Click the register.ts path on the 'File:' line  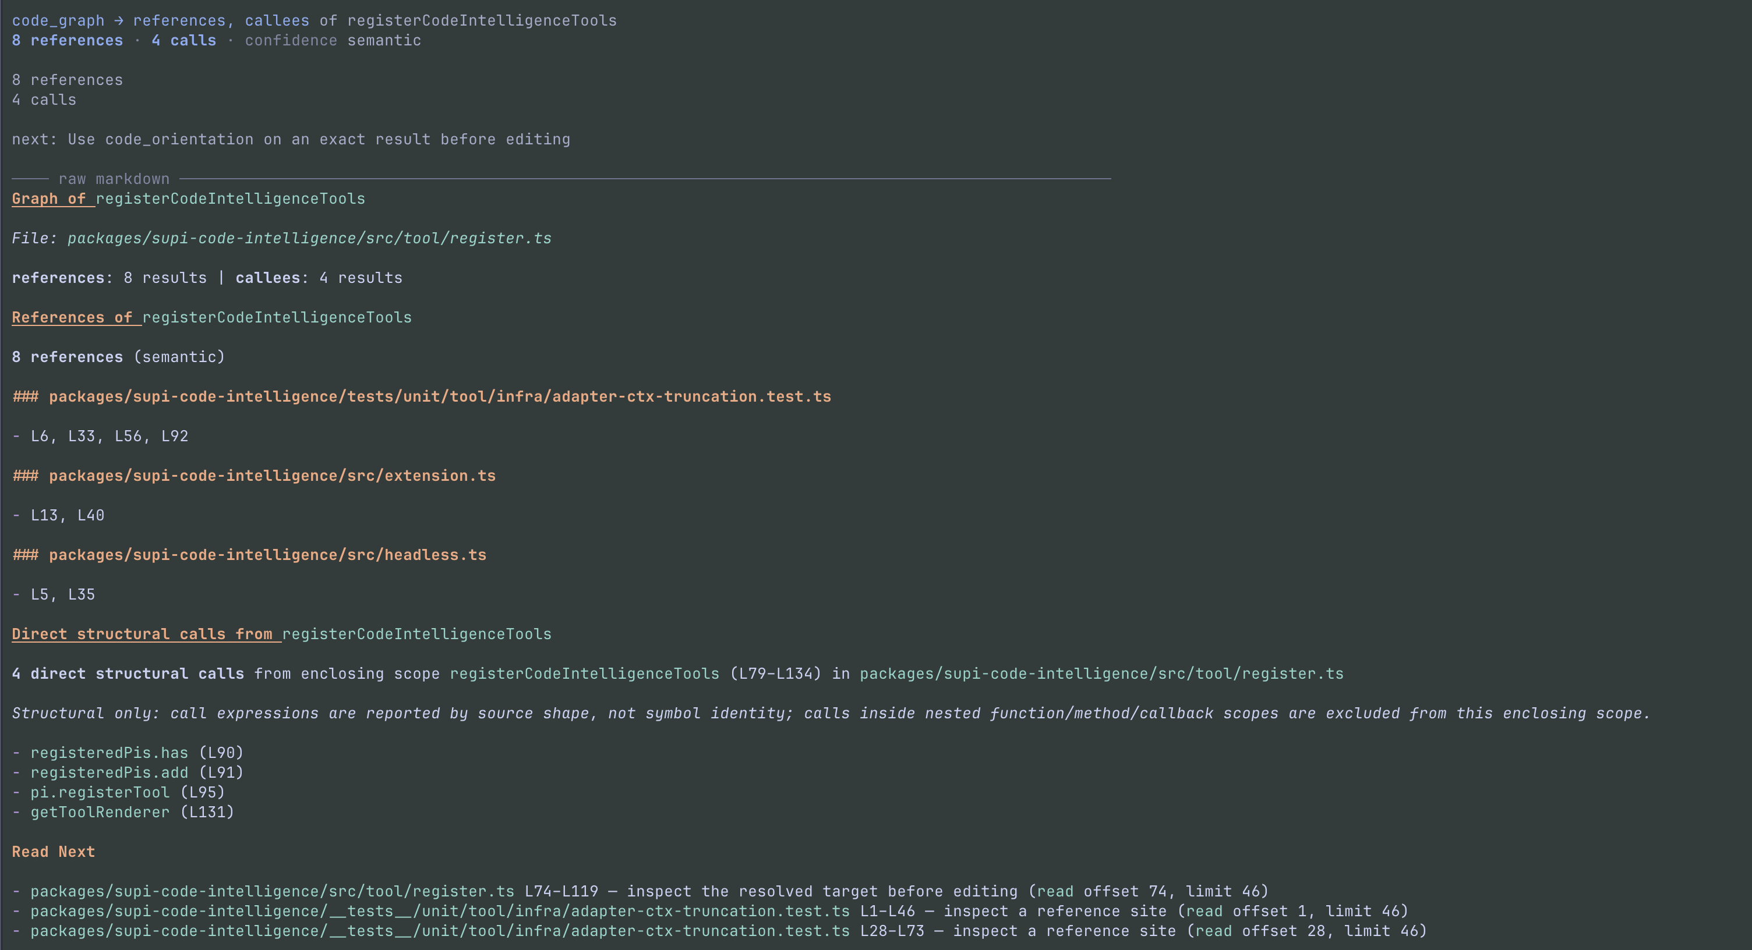309,238
